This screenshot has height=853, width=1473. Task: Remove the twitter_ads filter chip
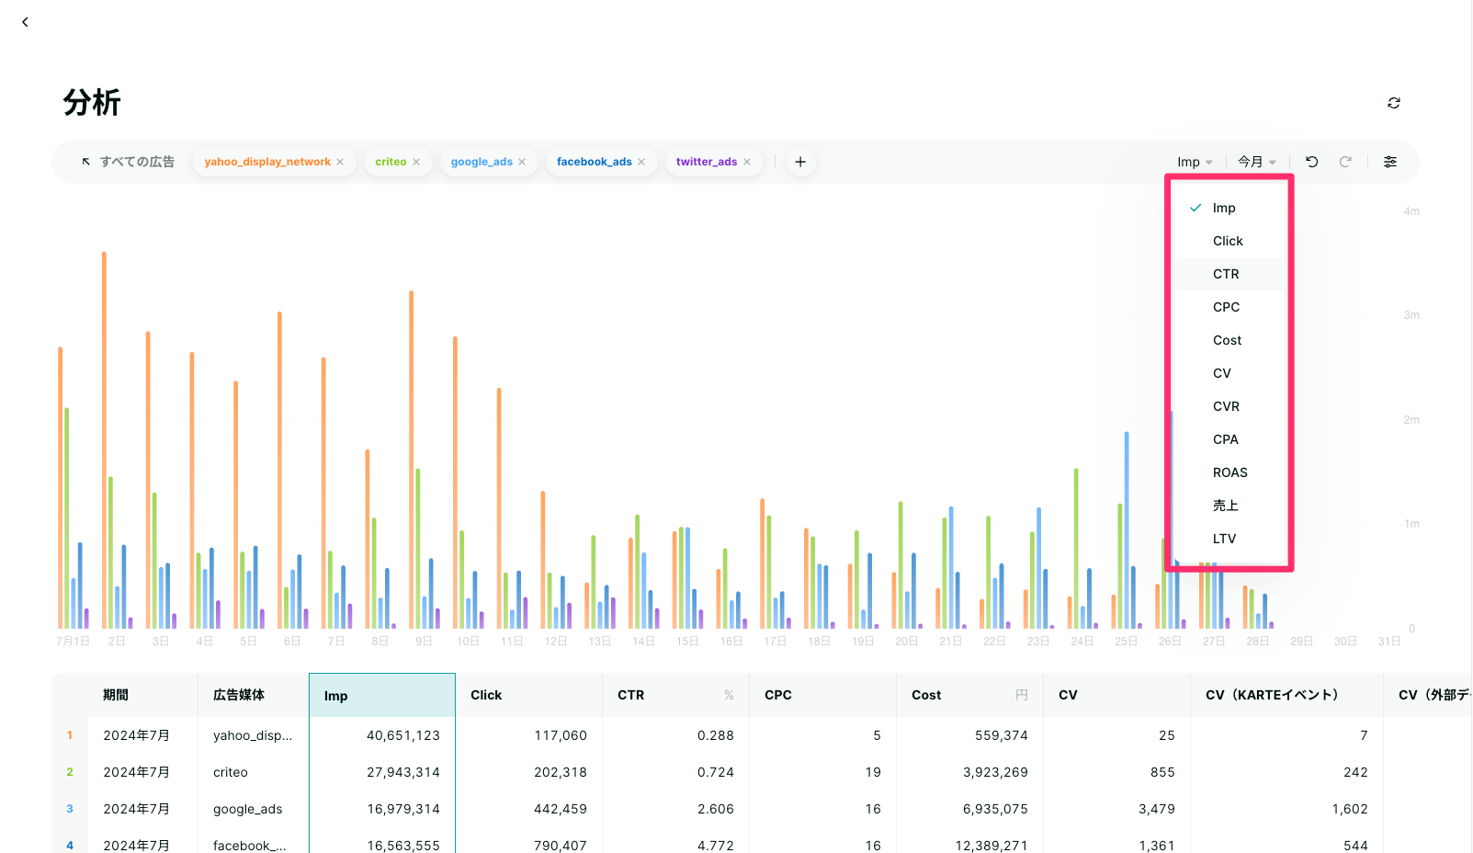(x=747, y=162)
